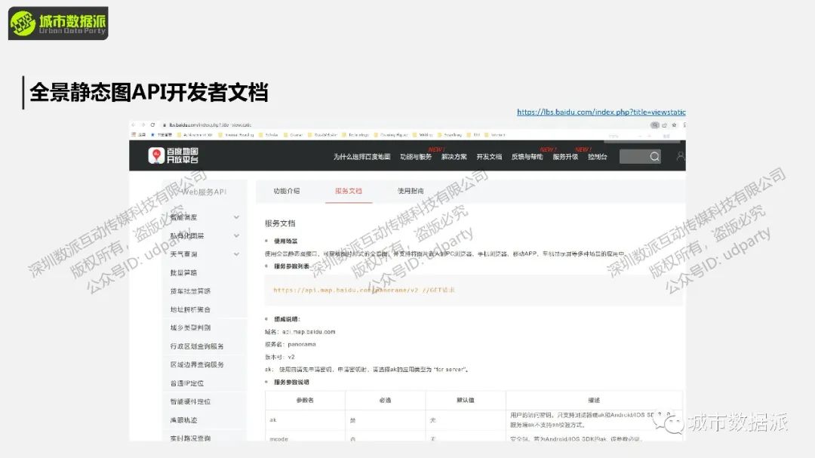Open the lbs.baidu.com viewstatic hyperlink
815x458 pixels.
tap(601, 112)
